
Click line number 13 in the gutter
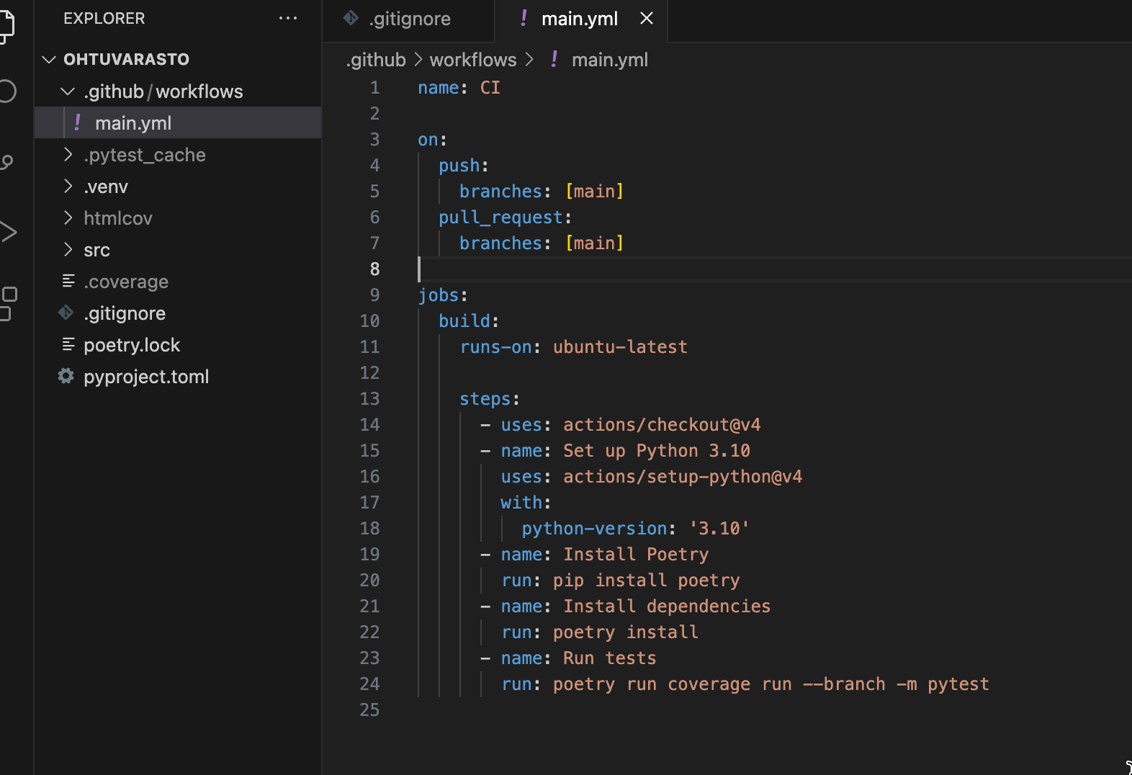(369, 399)
